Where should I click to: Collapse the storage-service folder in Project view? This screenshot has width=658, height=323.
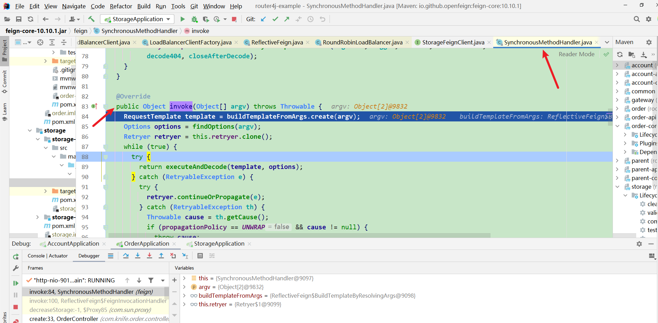coord(37,139)
